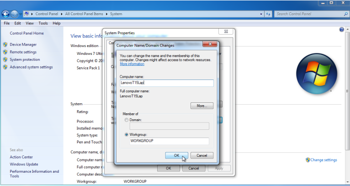Click the Advanced system settings shield icon

coord(5,67)
